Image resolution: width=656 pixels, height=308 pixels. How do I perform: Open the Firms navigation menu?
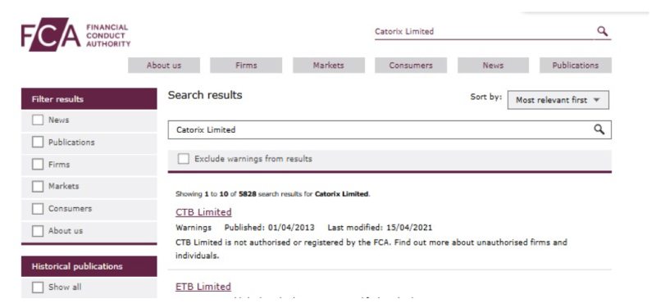pyautogui.click(x=246, y=66)
